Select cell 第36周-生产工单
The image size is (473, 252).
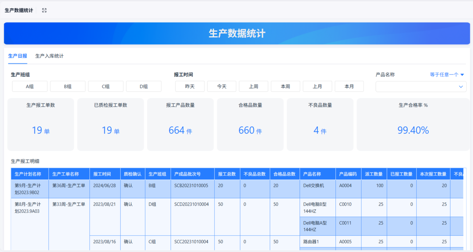tap(69, 189)
